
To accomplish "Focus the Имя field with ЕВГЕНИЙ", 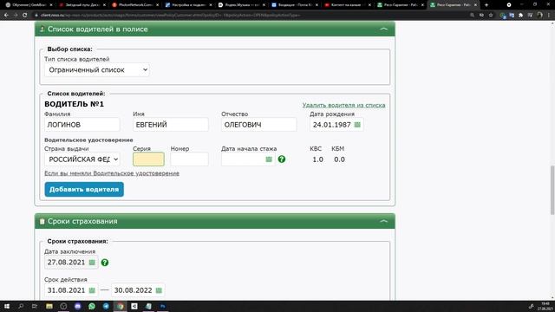I will (171, 125).
